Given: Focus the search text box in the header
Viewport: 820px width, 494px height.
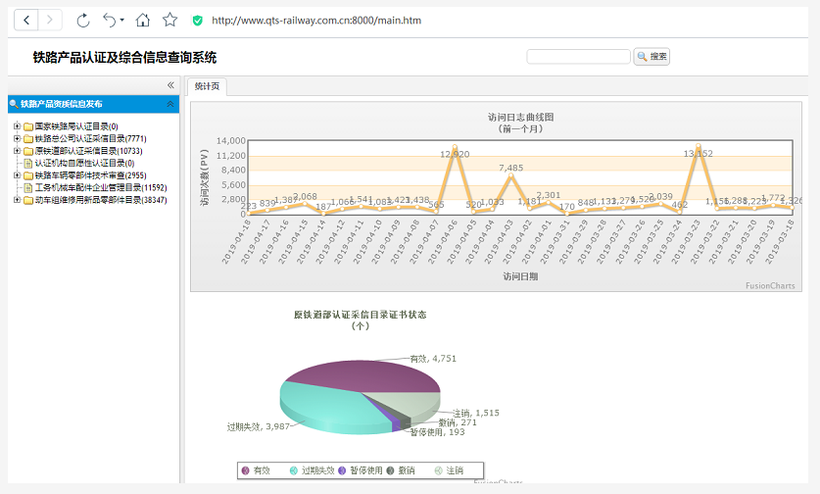Looking at the screenshot, I should click(578, 57).
